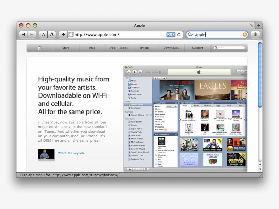Screen dimensions: 279x209
Task: Open the iPhone tab in Apple's navigation bar
Action: click(x=145, y=48)
